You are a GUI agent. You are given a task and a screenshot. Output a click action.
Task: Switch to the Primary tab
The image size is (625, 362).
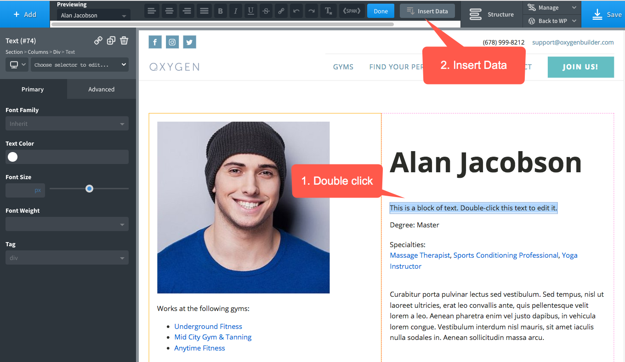34,89
